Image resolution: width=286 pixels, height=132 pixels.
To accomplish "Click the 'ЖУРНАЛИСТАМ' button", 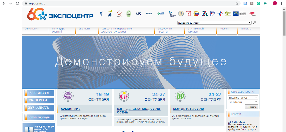I will [x=39, y=107].
